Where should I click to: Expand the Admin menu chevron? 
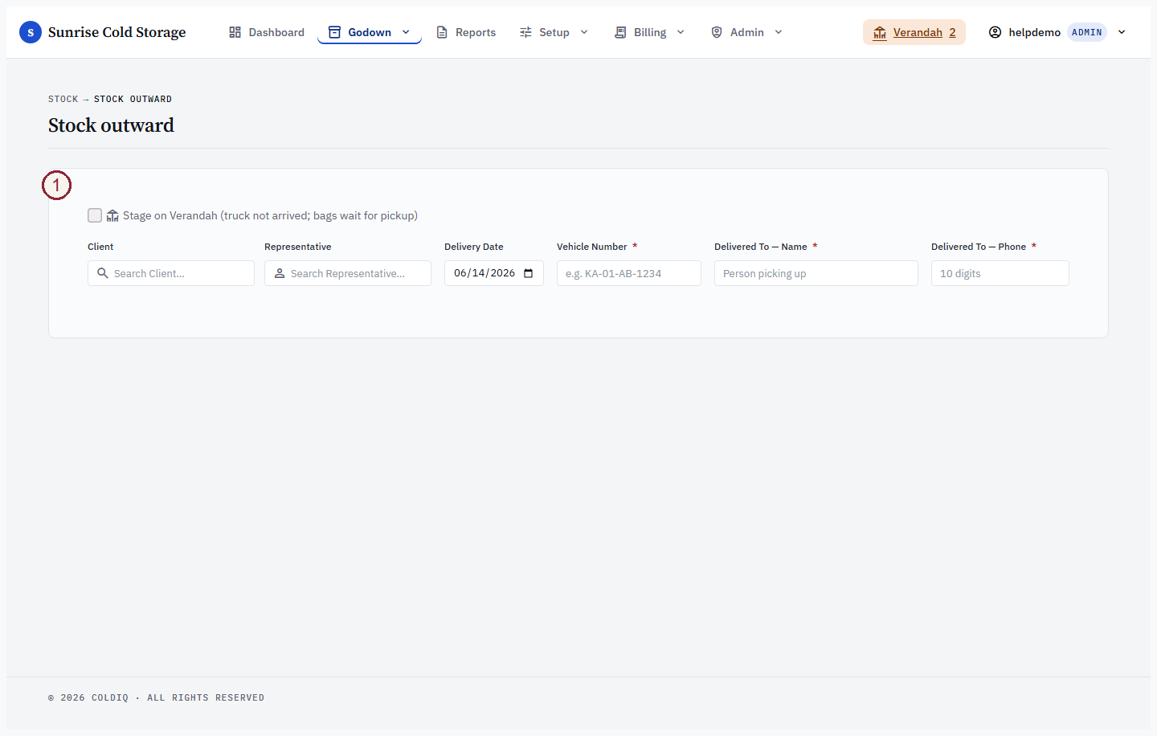click(x=779, y=32)
